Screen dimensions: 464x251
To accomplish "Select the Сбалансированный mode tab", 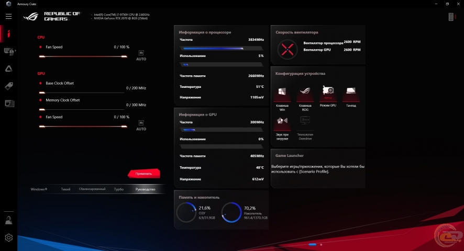I will coord(92,189).
